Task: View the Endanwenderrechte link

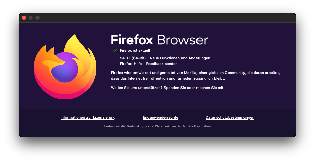Action: 160,117
